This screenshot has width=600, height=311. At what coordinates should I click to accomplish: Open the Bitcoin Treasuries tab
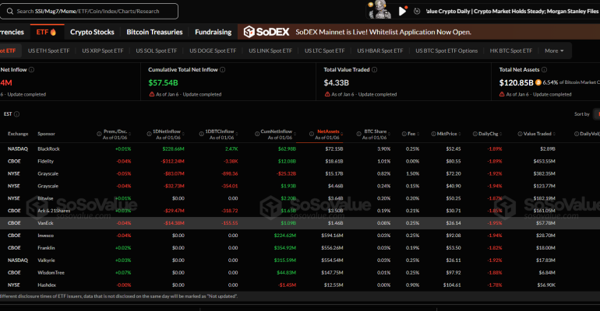154,32
